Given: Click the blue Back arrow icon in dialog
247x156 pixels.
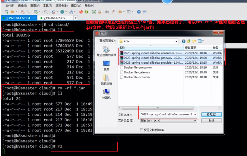Looking at the screenshot, I should point(184,41).
